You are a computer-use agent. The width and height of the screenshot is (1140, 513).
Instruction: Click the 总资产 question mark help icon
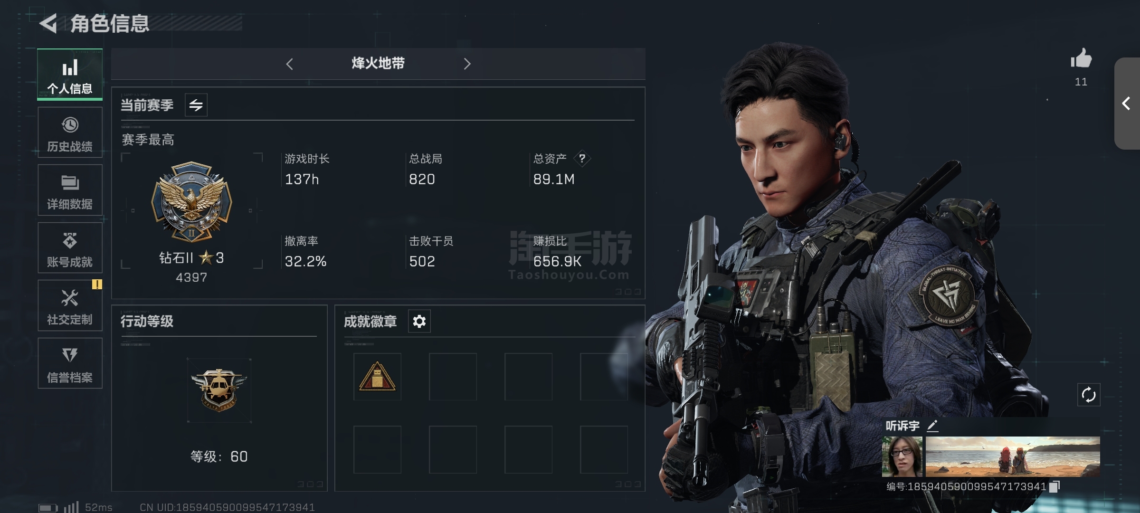[x=582, y=158]
